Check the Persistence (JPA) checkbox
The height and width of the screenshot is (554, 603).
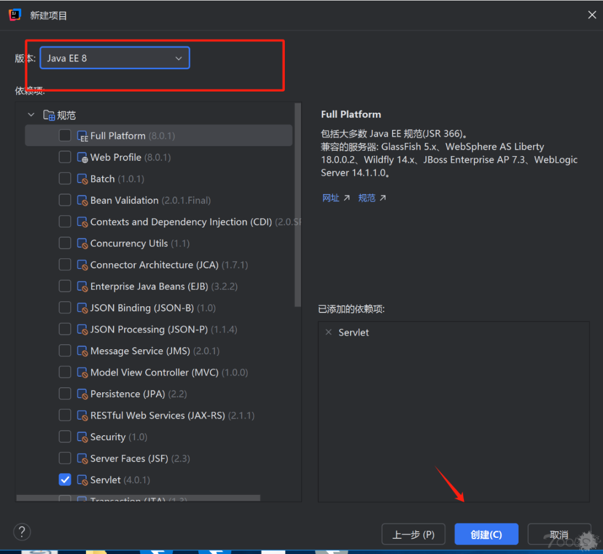pos(65,393)
